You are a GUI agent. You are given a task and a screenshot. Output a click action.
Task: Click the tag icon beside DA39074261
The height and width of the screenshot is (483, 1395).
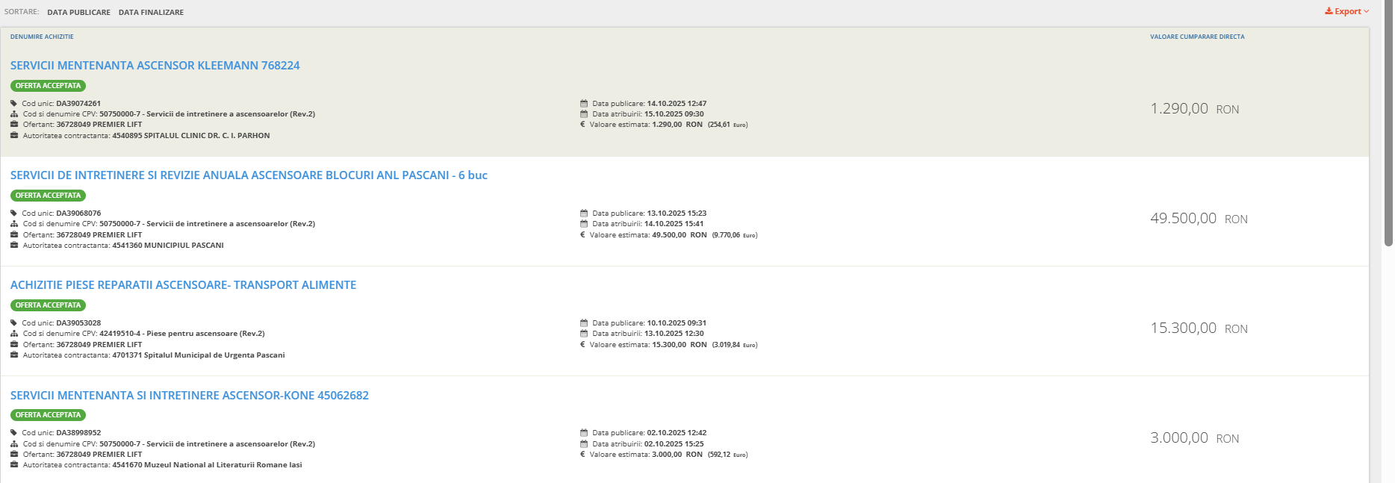[x=13, y=104]
